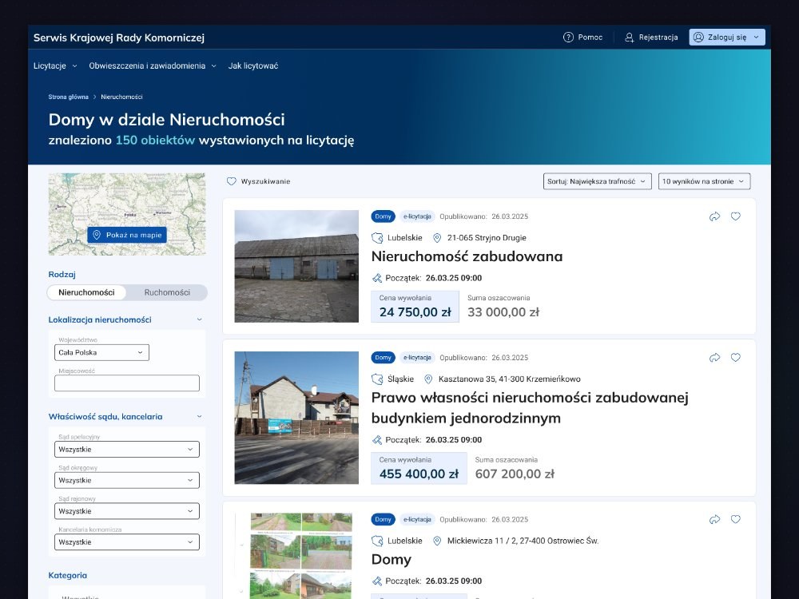Open Prawo własności nieruchomości zabudowanej listing
Image resolution: width=799 pixels, height=599 pixels.
click(530, 407)
